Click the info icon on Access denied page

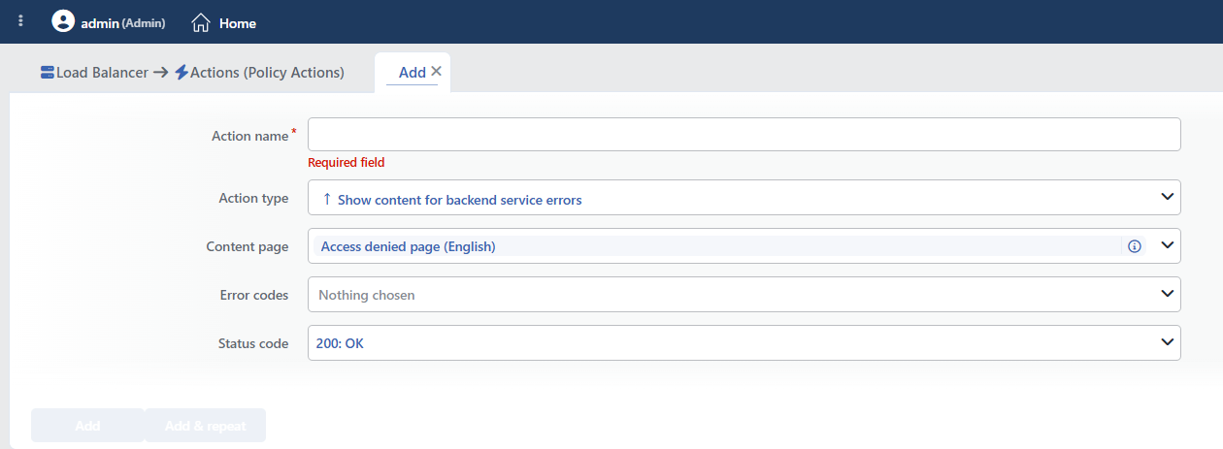click(1134, 246)
